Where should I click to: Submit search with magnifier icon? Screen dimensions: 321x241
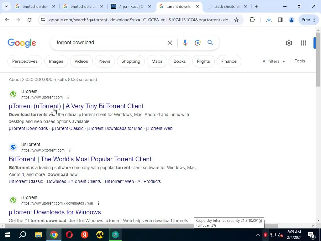click(210, 43)
